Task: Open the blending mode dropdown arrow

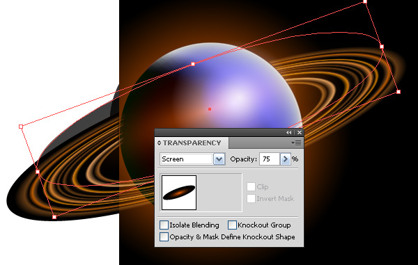Action: click(x=219, y=159)
